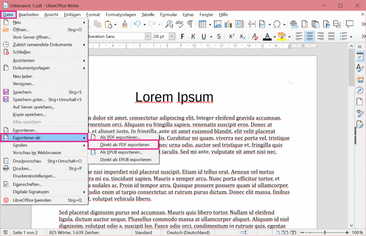The width and height of the screenshot is (366, 236).
Task: Click the zoom in plus button
Action: tap(347, 232)
